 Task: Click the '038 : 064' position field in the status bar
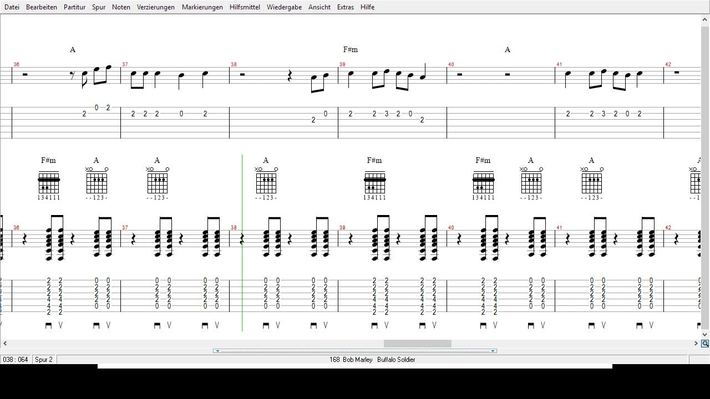point(16,360)
